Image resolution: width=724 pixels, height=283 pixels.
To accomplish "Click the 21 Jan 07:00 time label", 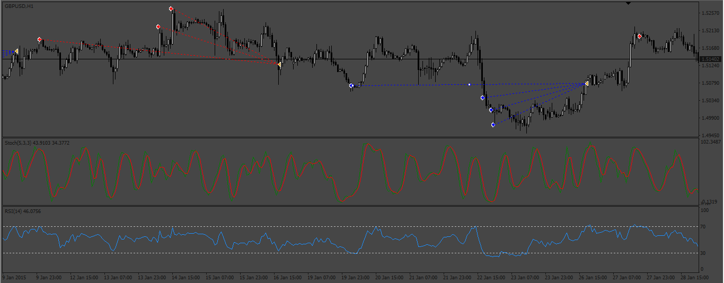I will point(423,277).
